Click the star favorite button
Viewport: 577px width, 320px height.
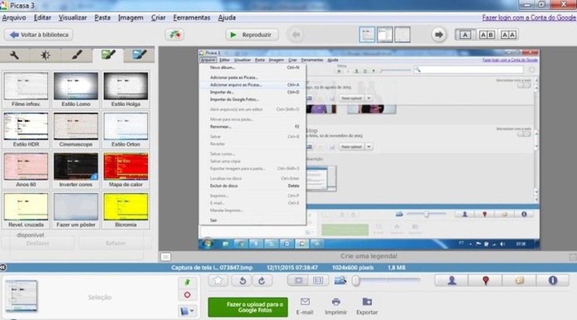point(218,281)
